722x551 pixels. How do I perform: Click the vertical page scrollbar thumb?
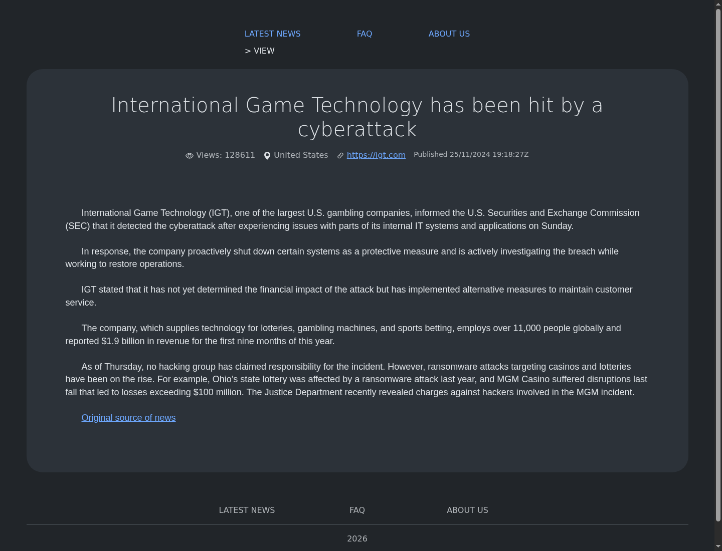point(718,264)
